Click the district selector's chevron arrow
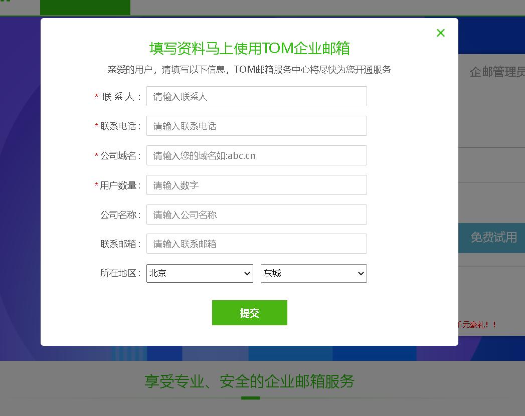 [x=360, y=273]
